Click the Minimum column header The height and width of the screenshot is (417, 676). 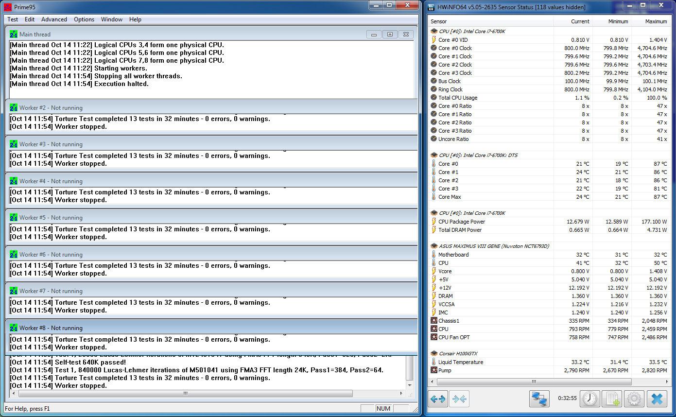click(612, 21)
